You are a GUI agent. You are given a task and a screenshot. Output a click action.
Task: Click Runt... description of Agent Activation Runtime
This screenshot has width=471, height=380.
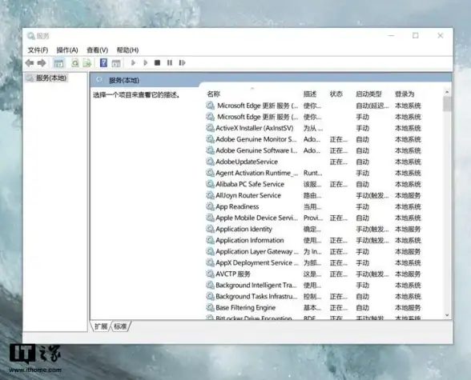tap(312, 173)
